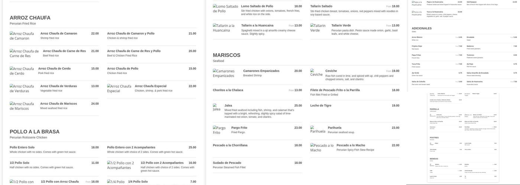
Task: Click the Tallarin Saltado item title
Action: [321, 6]
